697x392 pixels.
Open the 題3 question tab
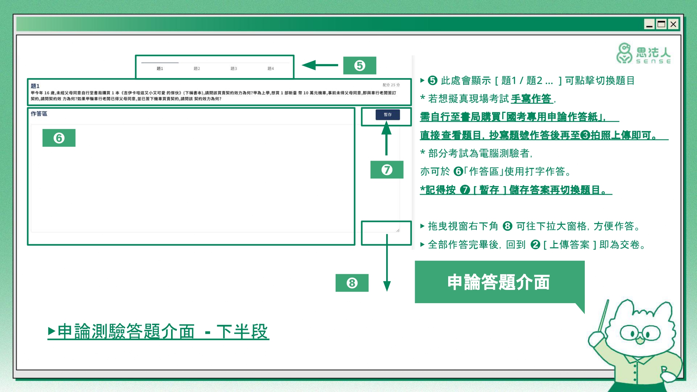tap(234, 69)
